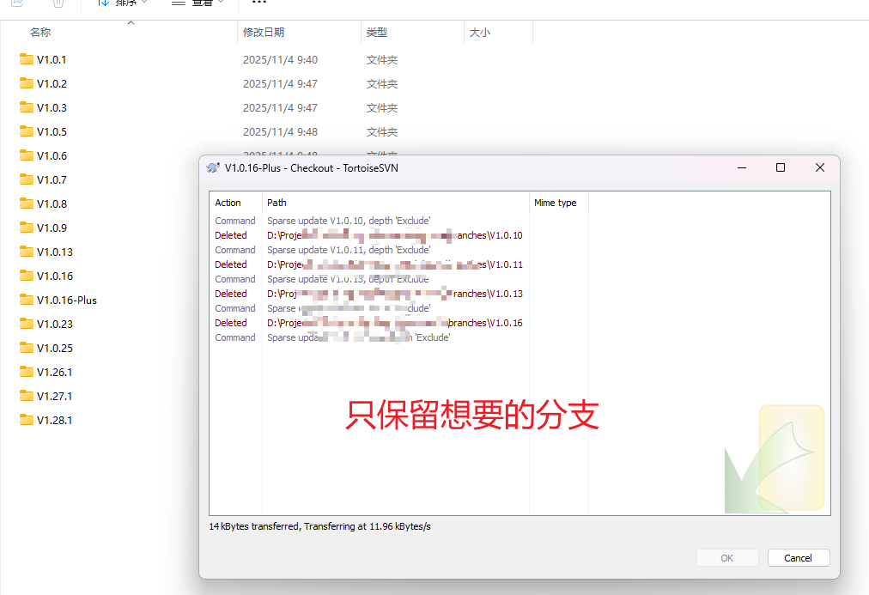
Task: Click the greyed-out OK button
Action: tap(727, 558)
